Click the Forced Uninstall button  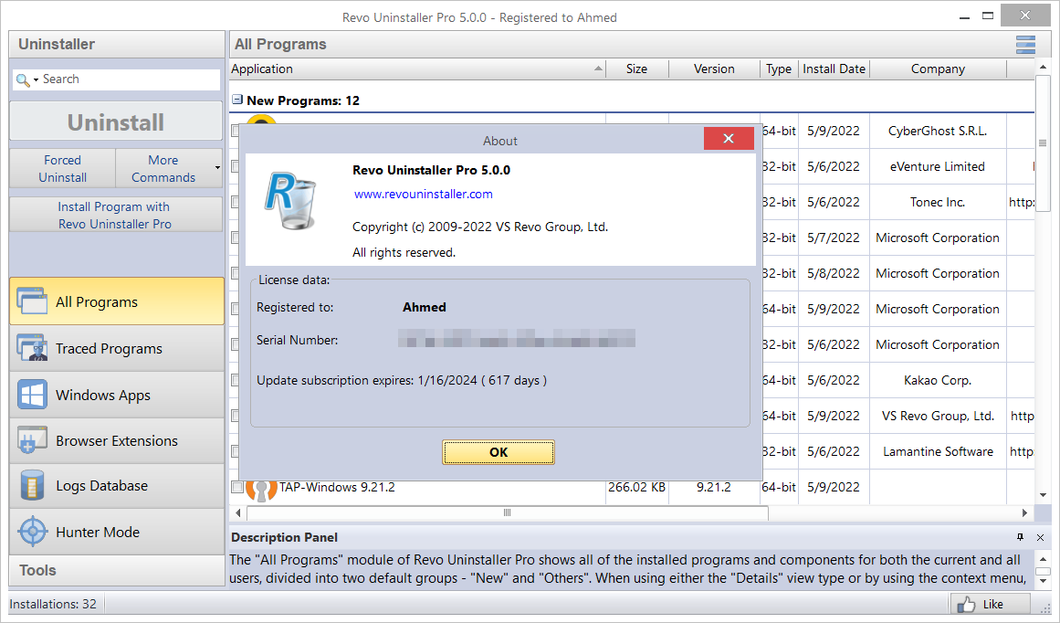(62, 168)
